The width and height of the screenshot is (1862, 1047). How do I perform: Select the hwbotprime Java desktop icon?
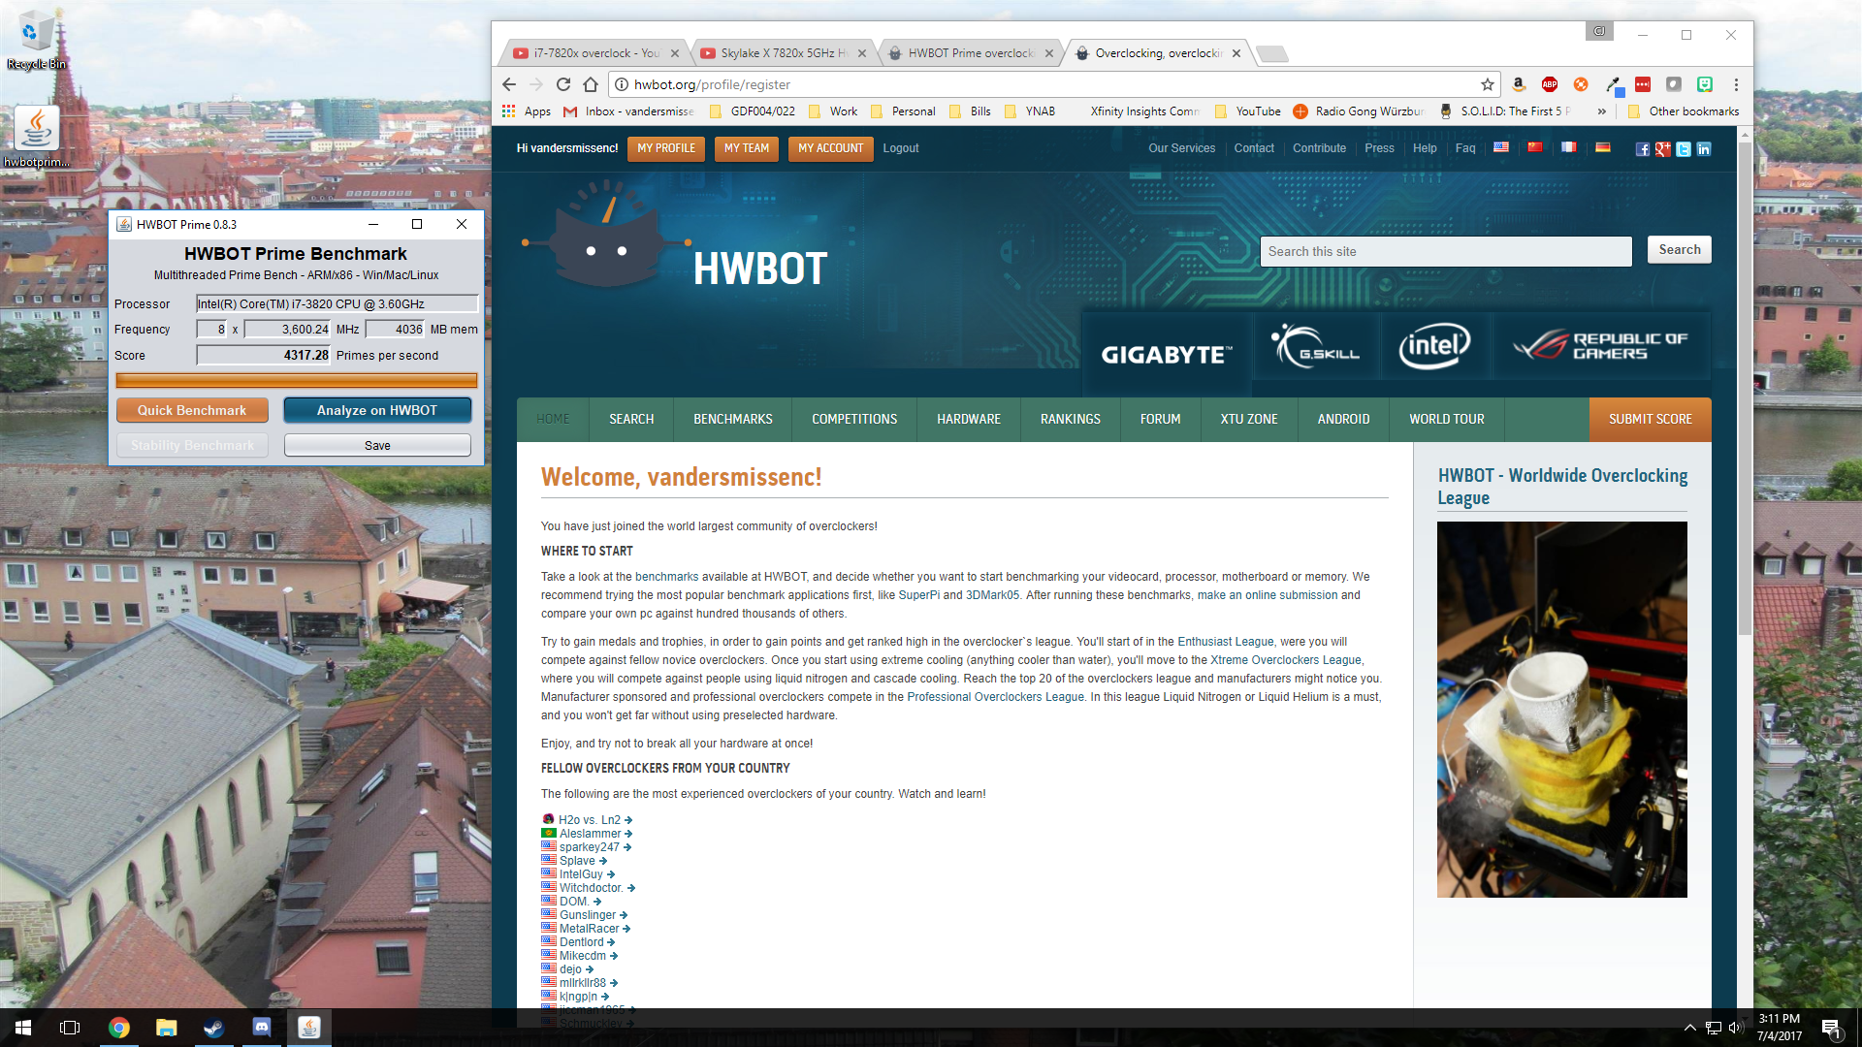37,136
